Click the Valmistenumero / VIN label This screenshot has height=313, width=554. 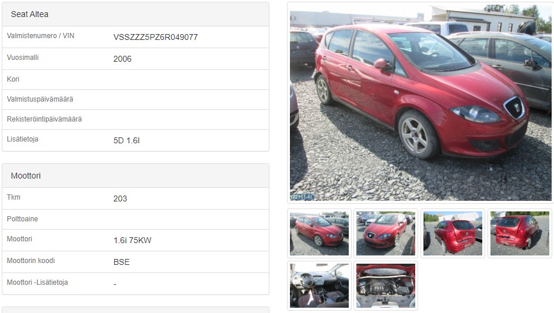pos(41,36)
